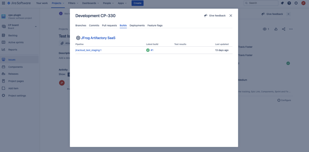Open jiracloud_test_staging:1 pipeline link
This screenshot has width=309, height=152.
88,50
